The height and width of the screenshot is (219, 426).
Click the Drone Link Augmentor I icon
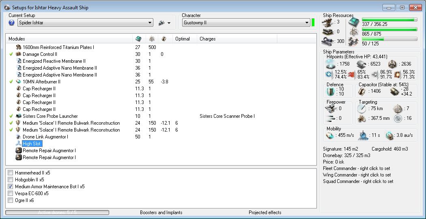click(x=19, y=136)
